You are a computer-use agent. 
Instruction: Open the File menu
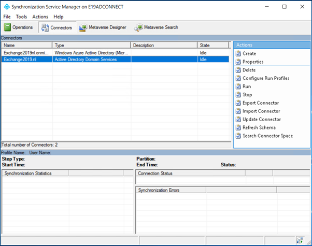click(x=7, y=17)
